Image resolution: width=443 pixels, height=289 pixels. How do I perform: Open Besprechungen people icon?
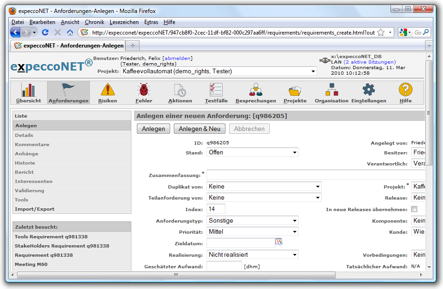[x=255, y=90]
